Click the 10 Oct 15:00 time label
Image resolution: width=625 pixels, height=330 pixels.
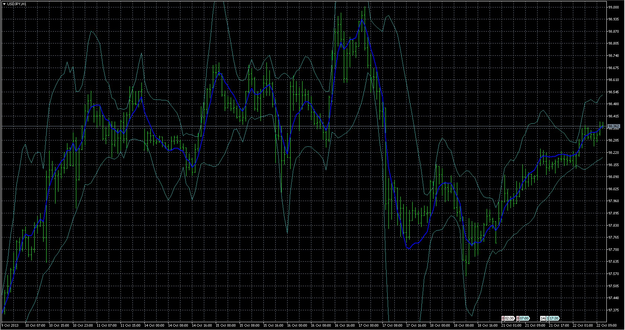click(x=59, y=326)
